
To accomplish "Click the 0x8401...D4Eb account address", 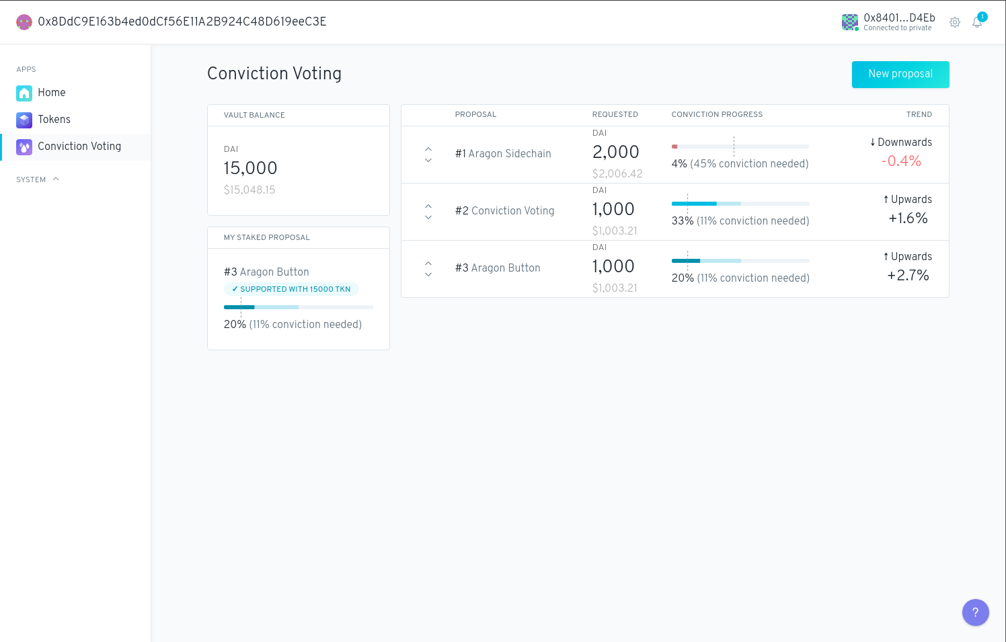I will (899, 18).
